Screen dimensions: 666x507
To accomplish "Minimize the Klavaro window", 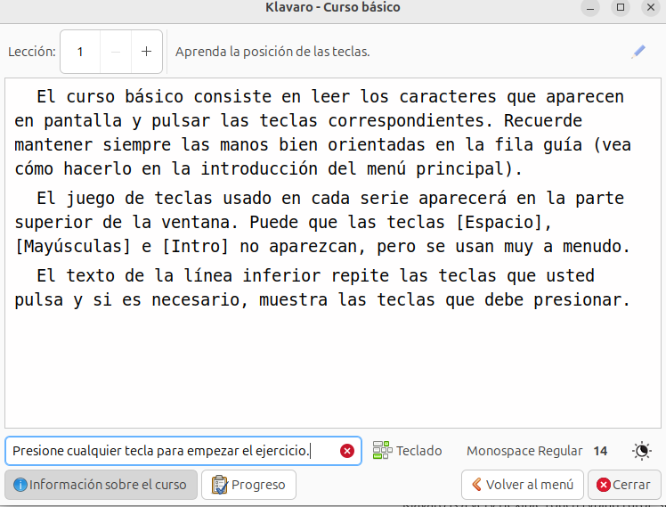I will tap(591, 7).
